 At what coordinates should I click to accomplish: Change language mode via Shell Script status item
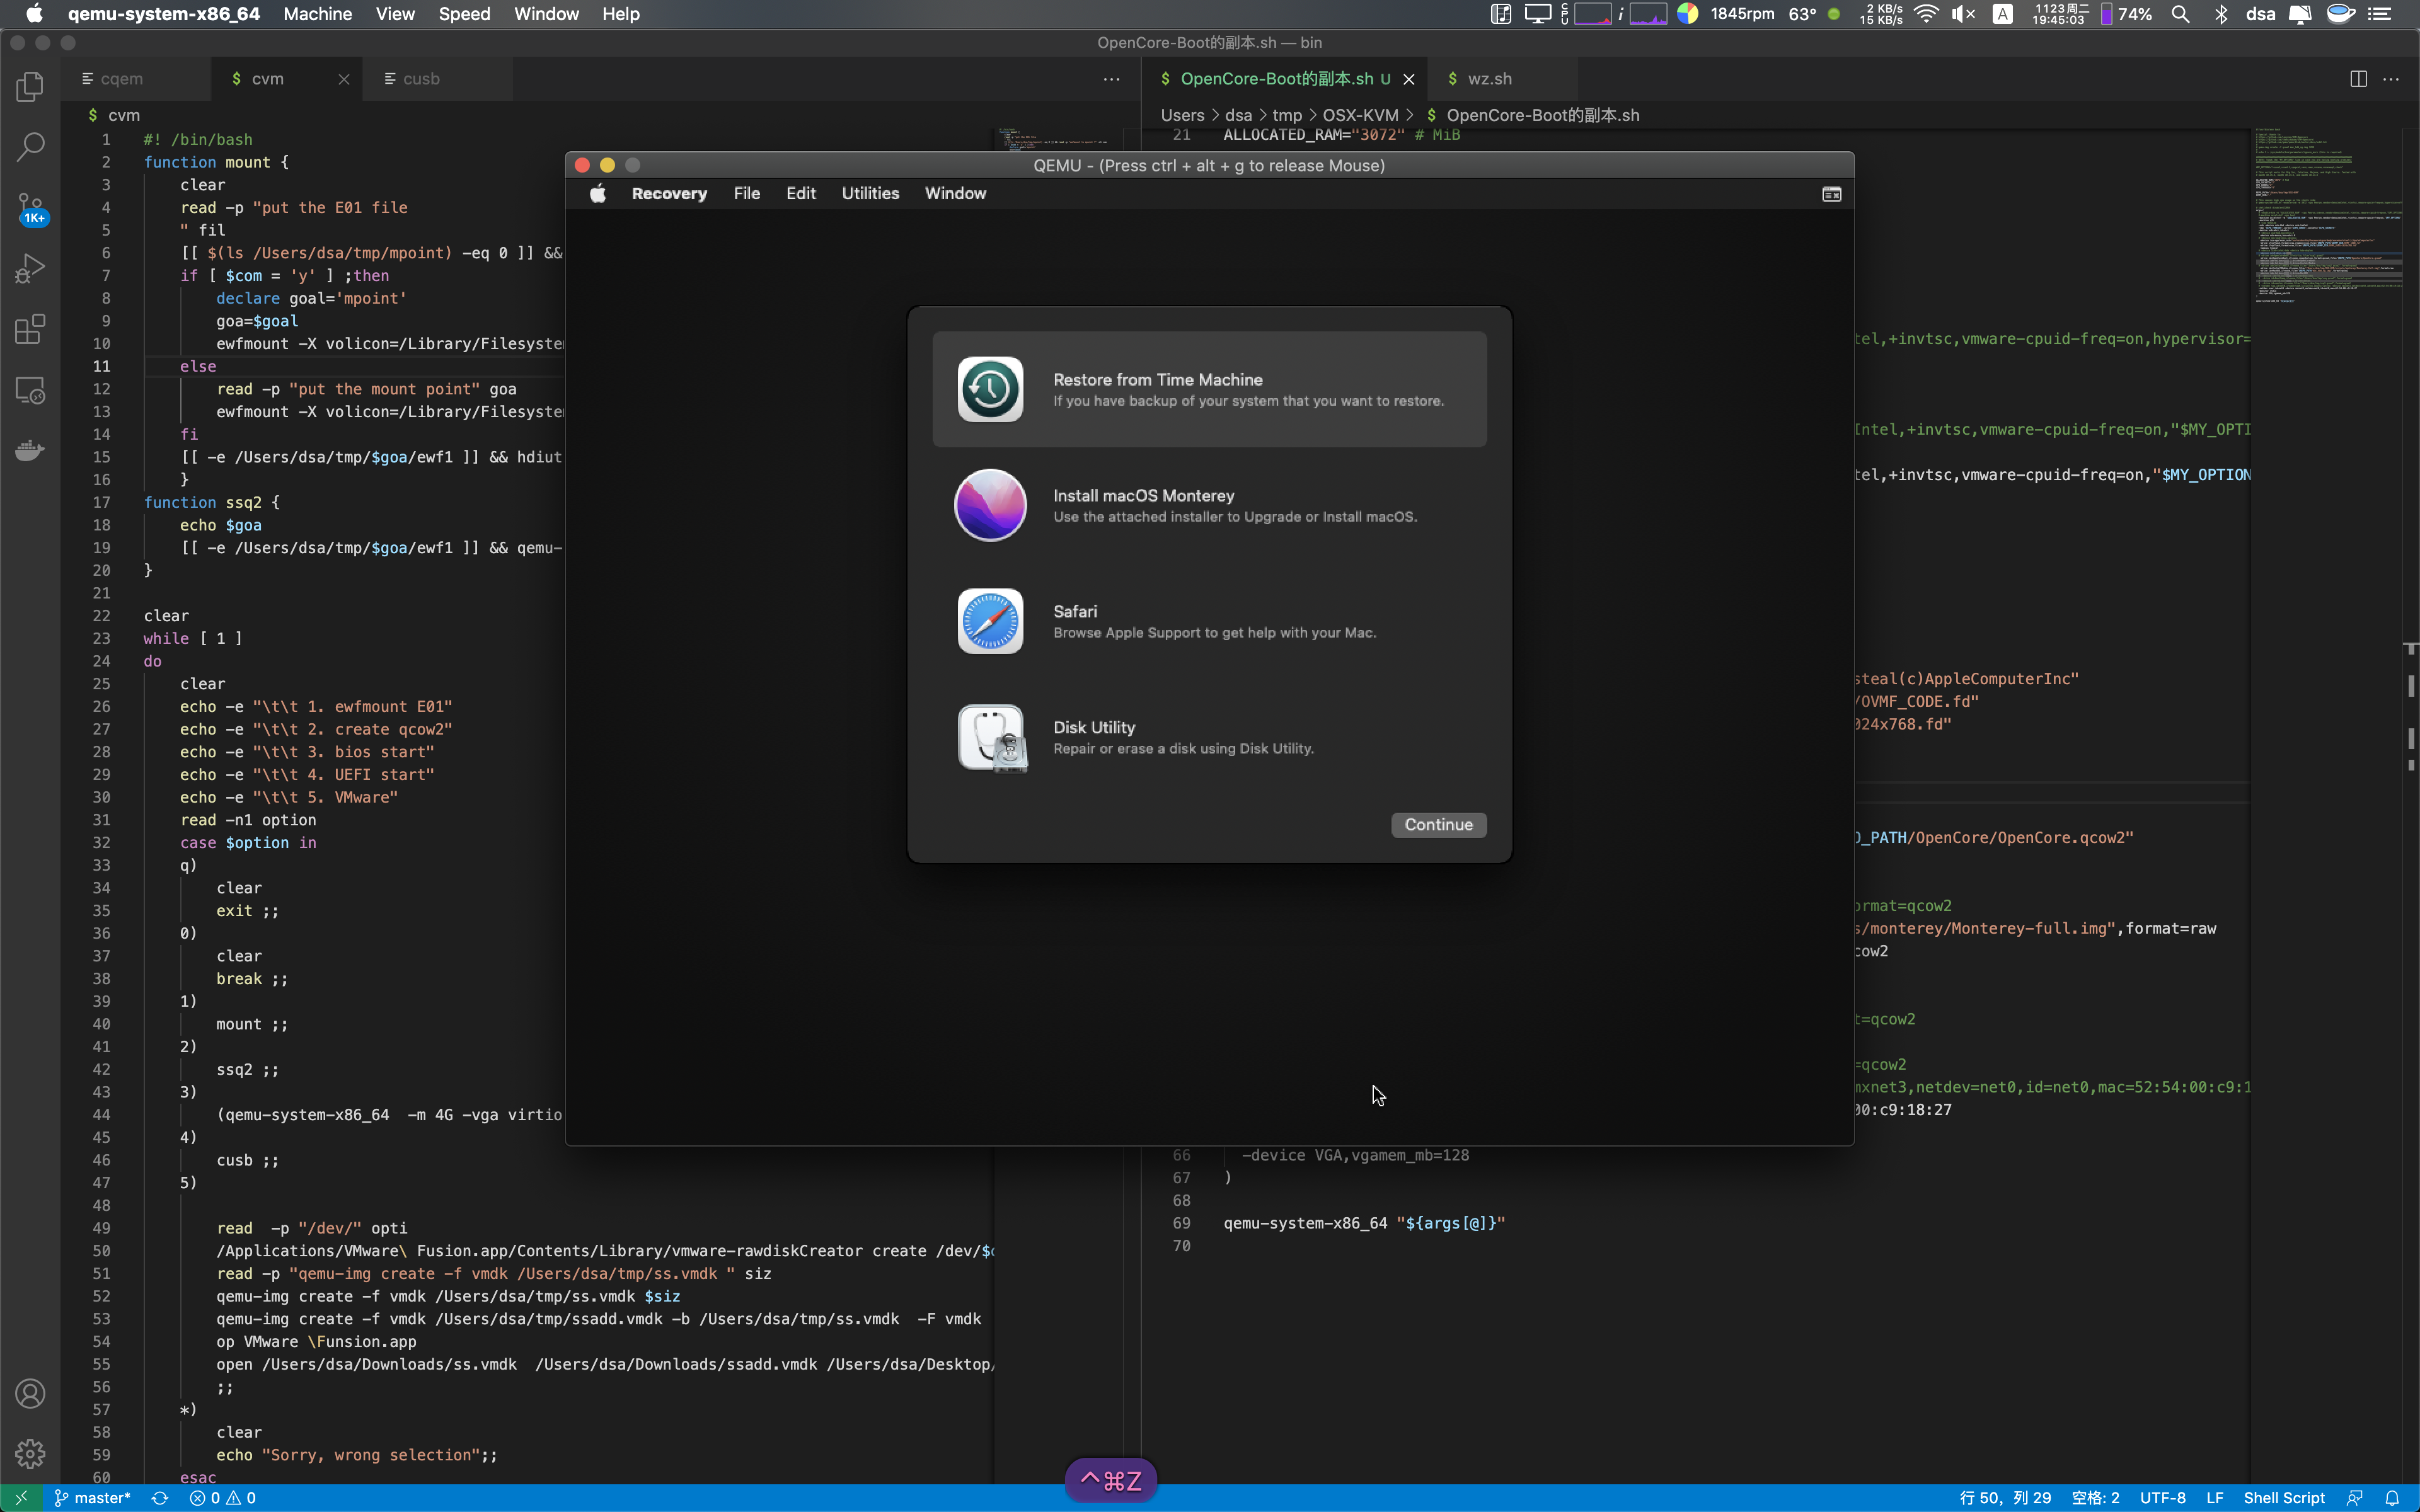tap(2284, 1497)
